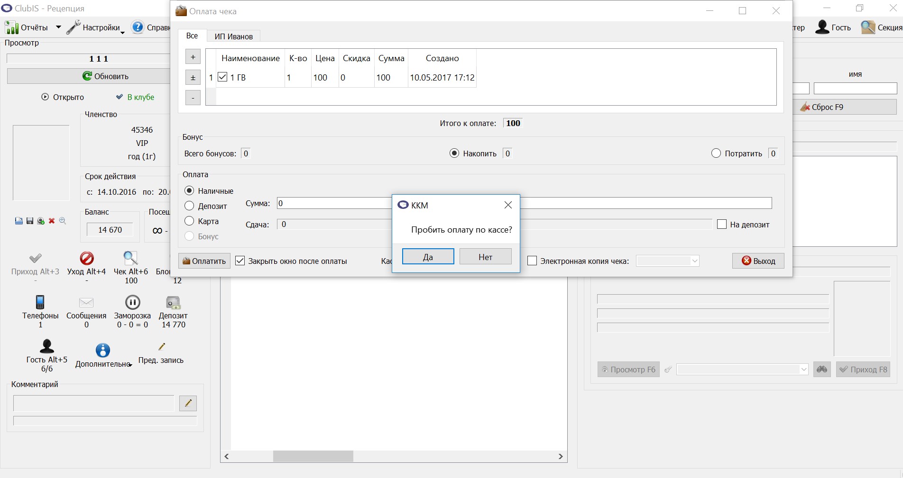Click the Сумма payment input field

[525, 203]
